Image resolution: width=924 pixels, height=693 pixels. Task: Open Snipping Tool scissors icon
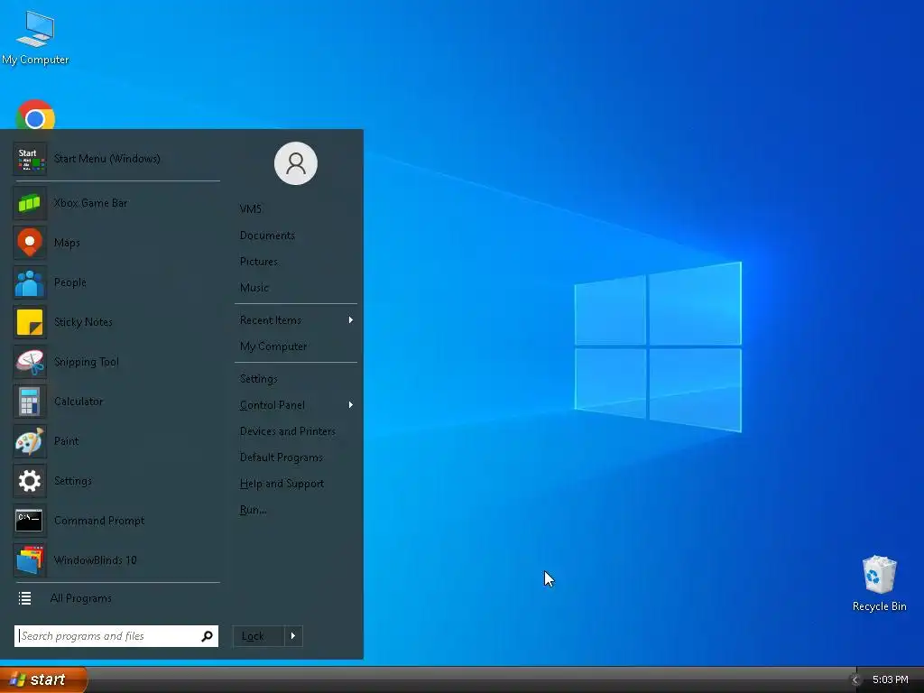[30, 362]
